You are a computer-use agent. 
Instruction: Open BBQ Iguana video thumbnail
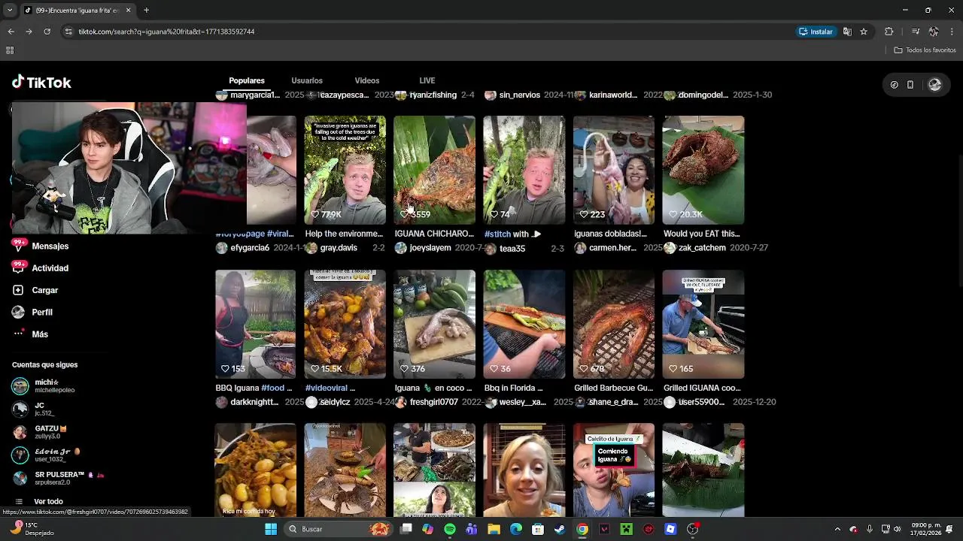255,324
